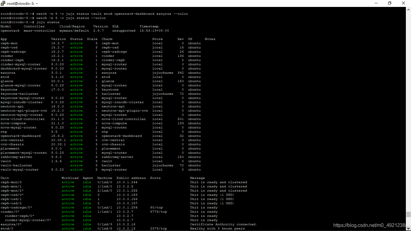Click the 'juju status' command line text

click(48, 22)
